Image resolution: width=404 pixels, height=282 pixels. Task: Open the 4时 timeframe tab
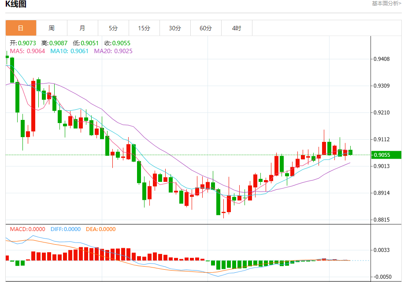point(237,28)
